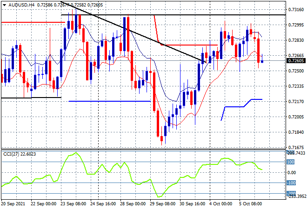This screenshot has height=209, width=307.
Task: Click the 0.72170 price axis label
Action: (296, 101)
